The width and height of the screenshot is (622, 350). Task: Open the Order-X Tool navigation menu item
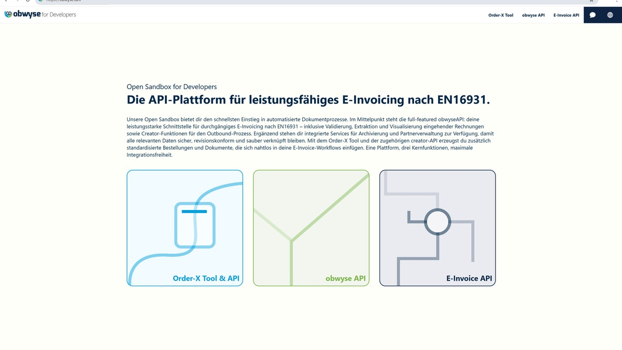coord(500,15)
